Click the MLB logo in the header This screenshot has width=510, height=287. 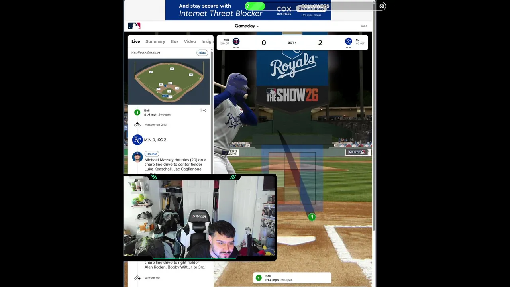[x=134, y=26]
